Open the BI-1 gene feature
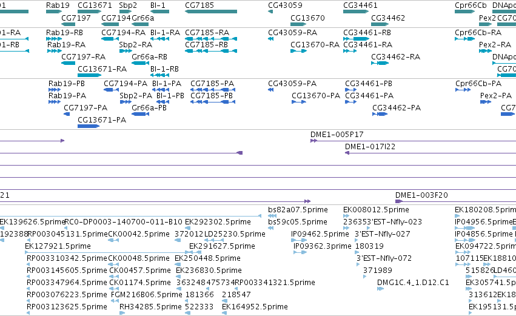 [159, 12]
